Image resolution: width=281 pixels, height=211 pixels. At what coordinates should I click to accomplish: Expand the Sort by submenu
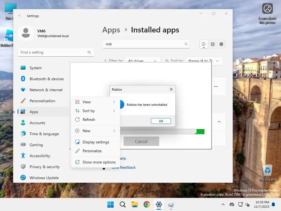pos(95,111)
